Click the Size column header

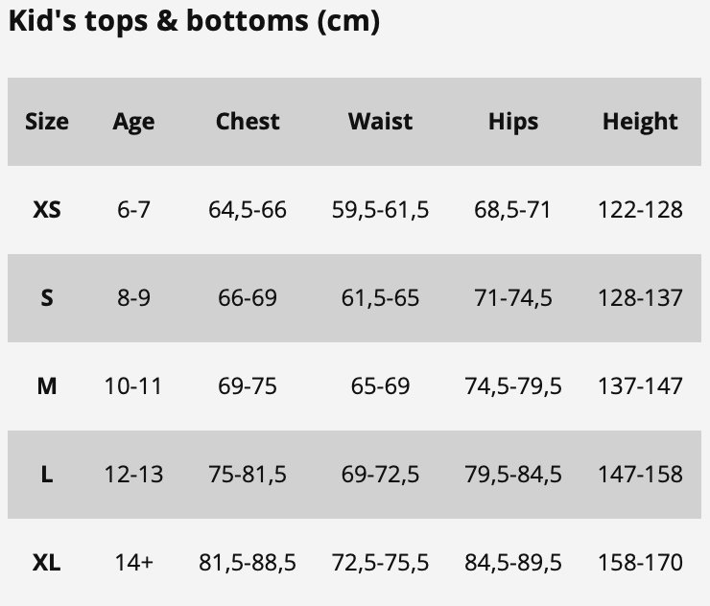47,122
